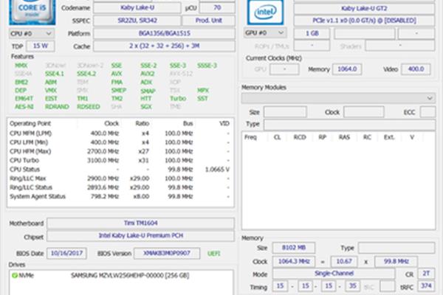The image size is (443, 295).
Task: Click the CR field showing 2T
Action: pyautogui.click(x=426, y=274)
